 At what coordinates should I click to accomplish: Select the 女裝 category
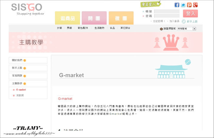(60, 28)
